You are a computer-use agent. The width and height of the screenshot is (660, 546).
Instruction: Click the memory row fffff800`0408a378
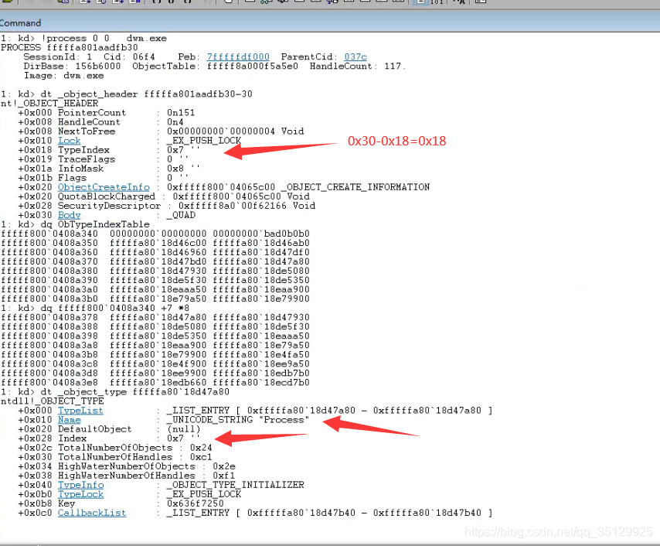pyautogui.click(x=155, y=317)
